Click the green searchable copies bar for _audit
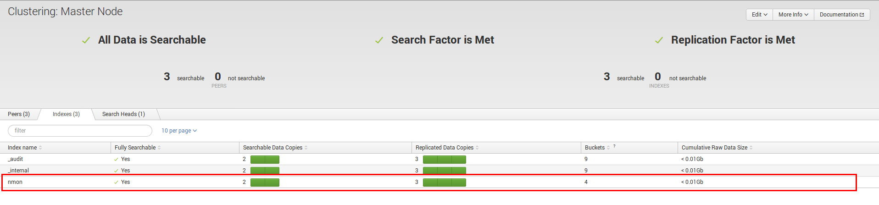879x205 pixels. click(x=265, y=160)
